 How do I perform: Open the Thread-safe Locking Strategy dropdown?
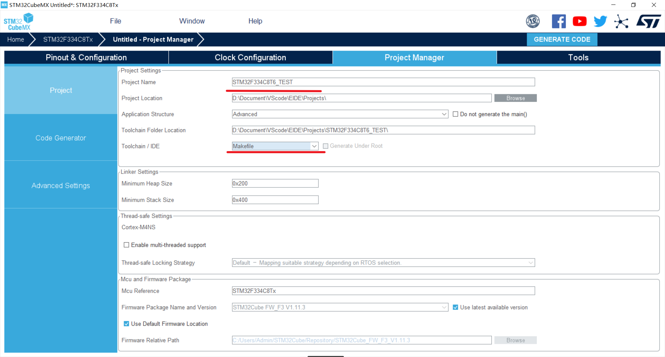[383, 262]
